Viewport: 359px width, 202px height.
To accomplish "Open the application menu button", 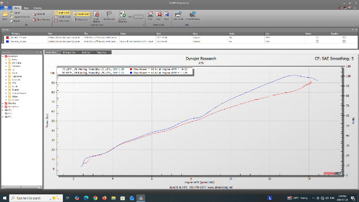I will tap(6, 8).
